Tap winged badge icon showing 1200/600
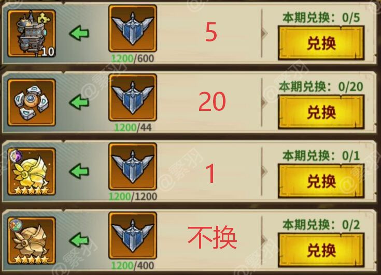This screenshot has height=275, width=381. (x=133, y=28)
